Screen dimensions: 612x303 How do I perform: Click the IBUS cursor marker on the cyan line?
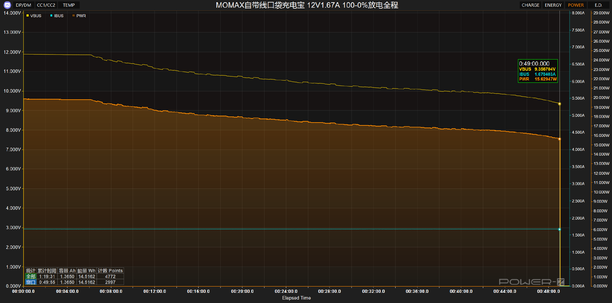pyautogui.click(x=559, y=229)
